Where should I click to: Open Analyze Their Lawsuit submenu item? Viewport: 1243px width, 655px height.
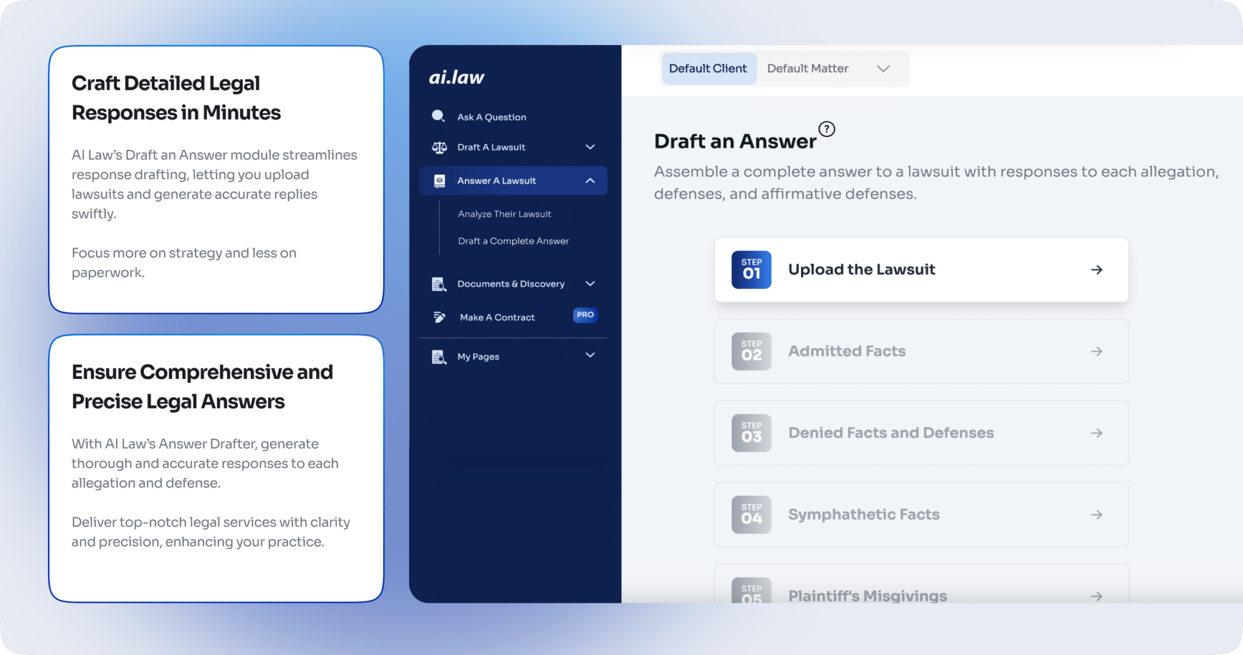(x=504, y=214)
